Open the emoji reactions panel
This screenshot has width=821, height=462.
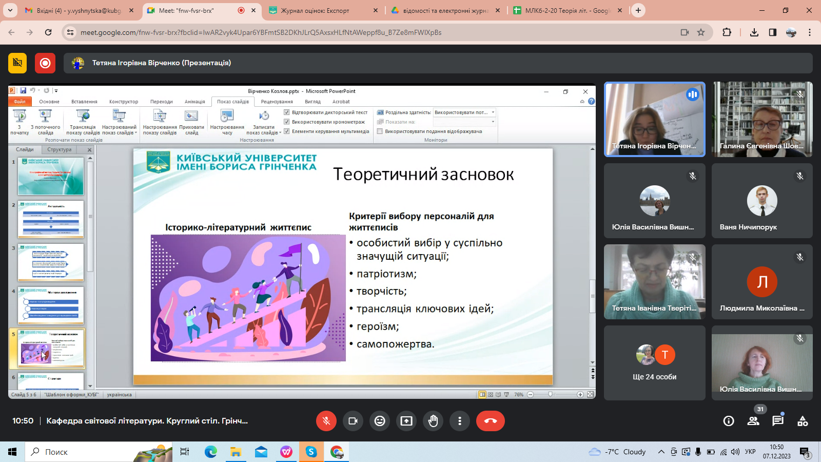pyautogui.click(x=380, y=421)
